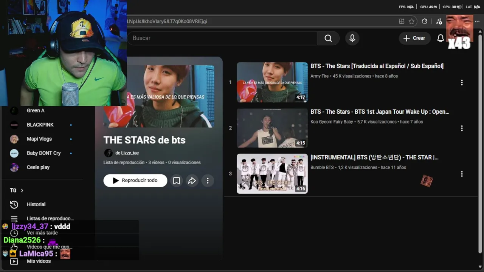The image size is (484, 272).
Task: Click Mapi Vlogs channel avatar
Action: pos(14,139)
